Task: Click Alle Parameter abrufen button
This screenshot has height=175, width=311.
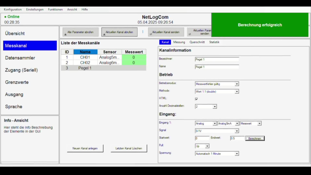Action: pos(81,32)
